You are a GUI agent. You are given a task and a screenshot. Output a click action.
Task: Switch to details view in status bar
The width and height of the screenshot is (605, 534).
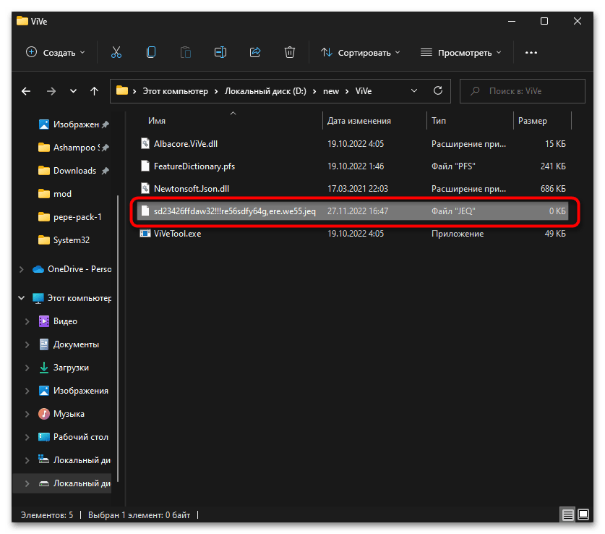click(569, 515)
